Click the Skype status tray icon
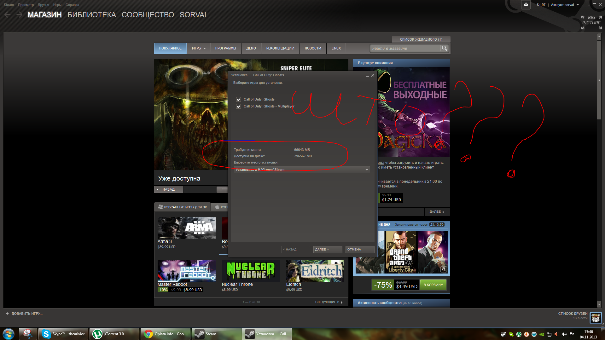Screen dimensions: 605x340 [511, 334]
